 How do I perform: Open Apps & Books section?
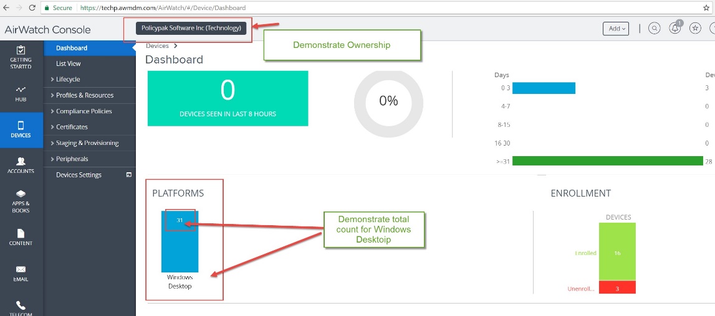21,201
